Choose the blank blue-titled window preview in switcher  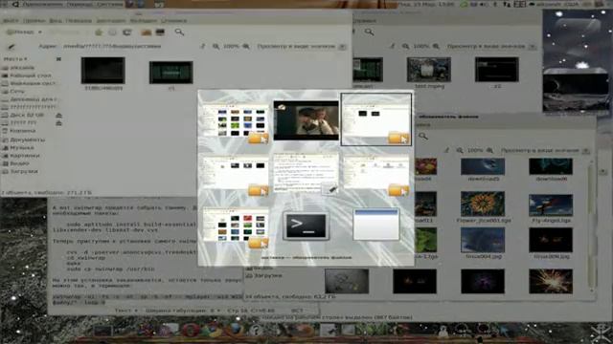(376, 225)
